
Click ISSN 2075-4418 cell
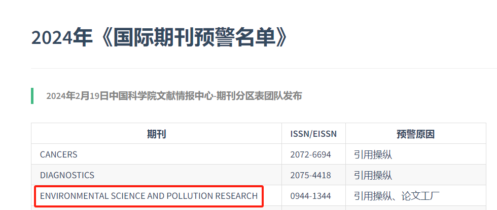point(310,175)
